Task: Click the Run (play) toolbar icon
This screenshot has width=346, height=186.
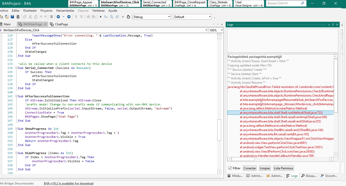Action: coord(101,17)
